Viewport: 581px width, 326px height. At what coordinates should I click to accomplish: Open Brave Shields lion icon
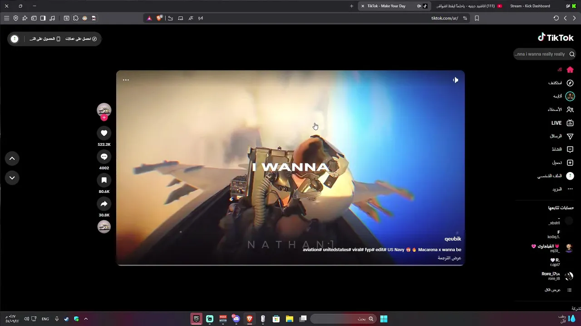[x=159, y=18]
